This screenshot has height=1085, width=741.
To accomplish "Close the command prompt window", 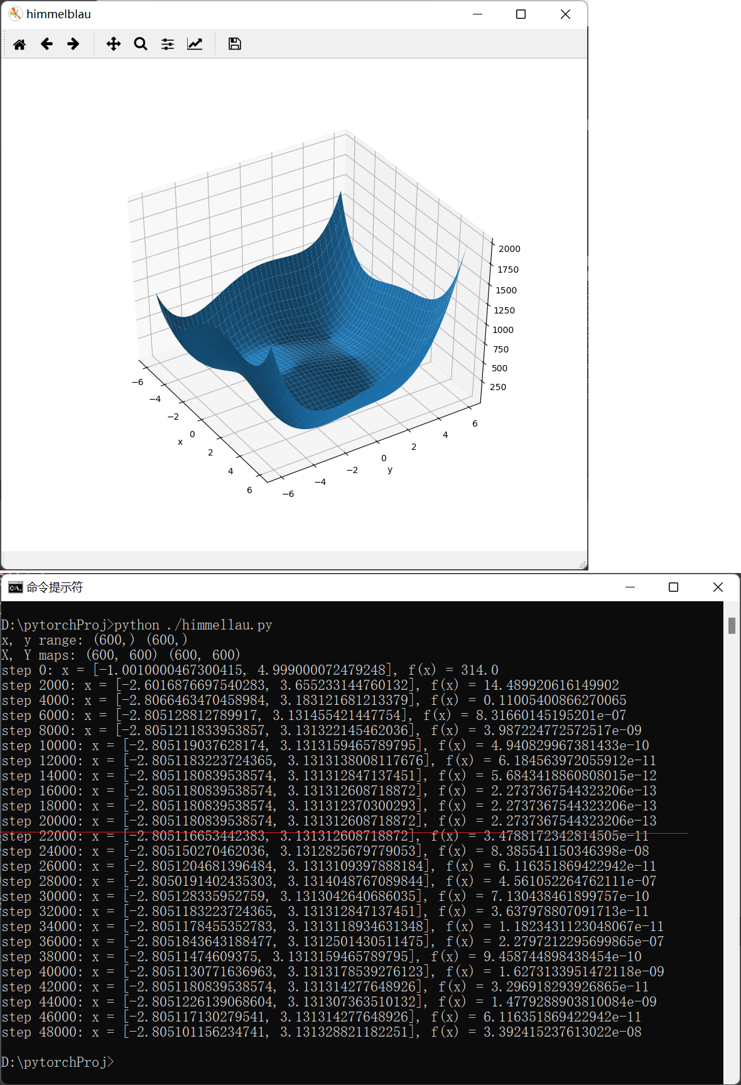I will pyautogui.click(x=718, y=587).
